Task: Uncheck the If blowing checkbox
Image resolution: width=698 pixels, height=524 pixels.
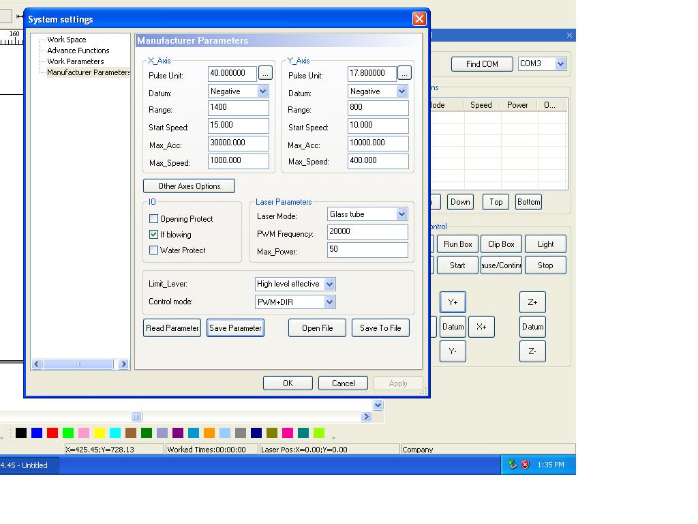Action: pos(154,235)
